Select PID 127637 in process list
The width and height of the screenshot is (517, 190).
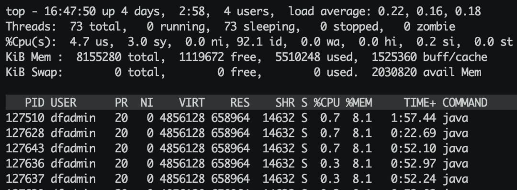point(25,179)
